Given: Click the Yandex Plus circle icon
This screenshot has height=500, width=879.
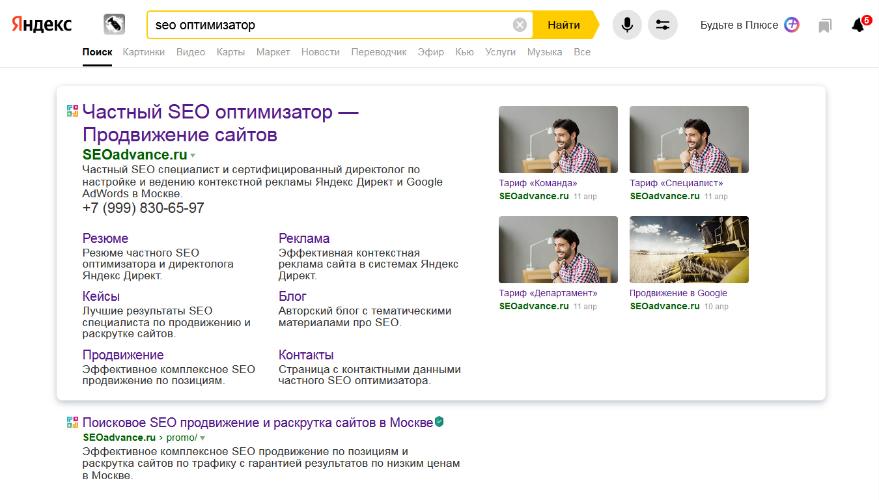Looking at the screenshot, I should tap(791, 25).
